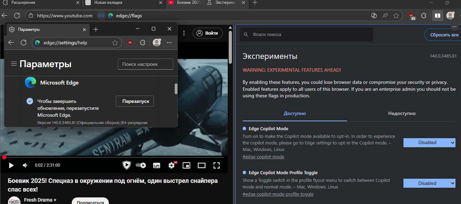Switch video to miniplayer mode
The width and height of the screenshot is (461, 204).
186,166
